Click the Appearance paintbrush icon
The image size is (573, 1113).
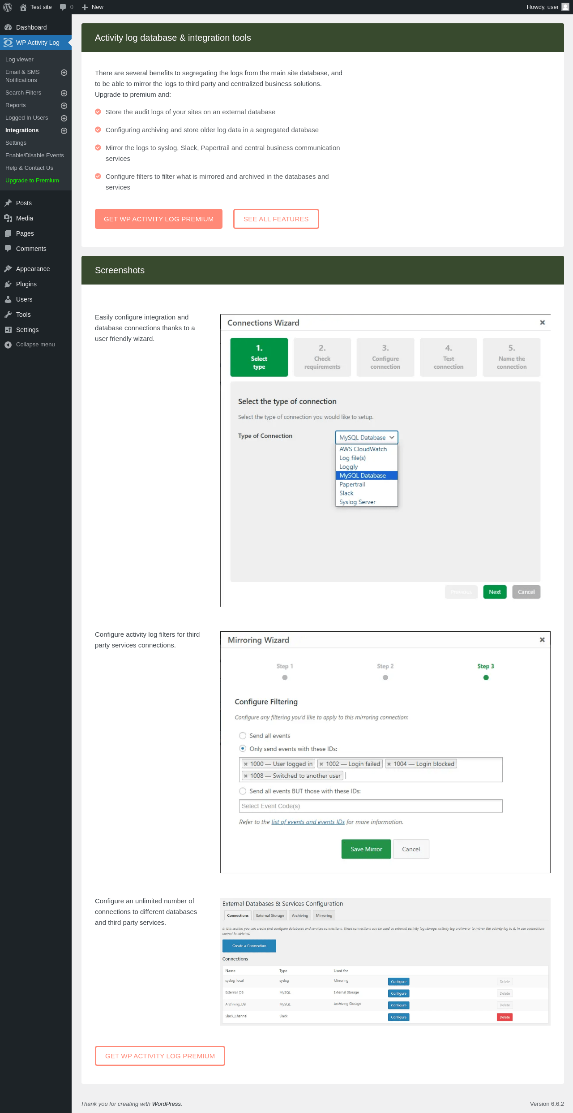click(x=8, y=269)
